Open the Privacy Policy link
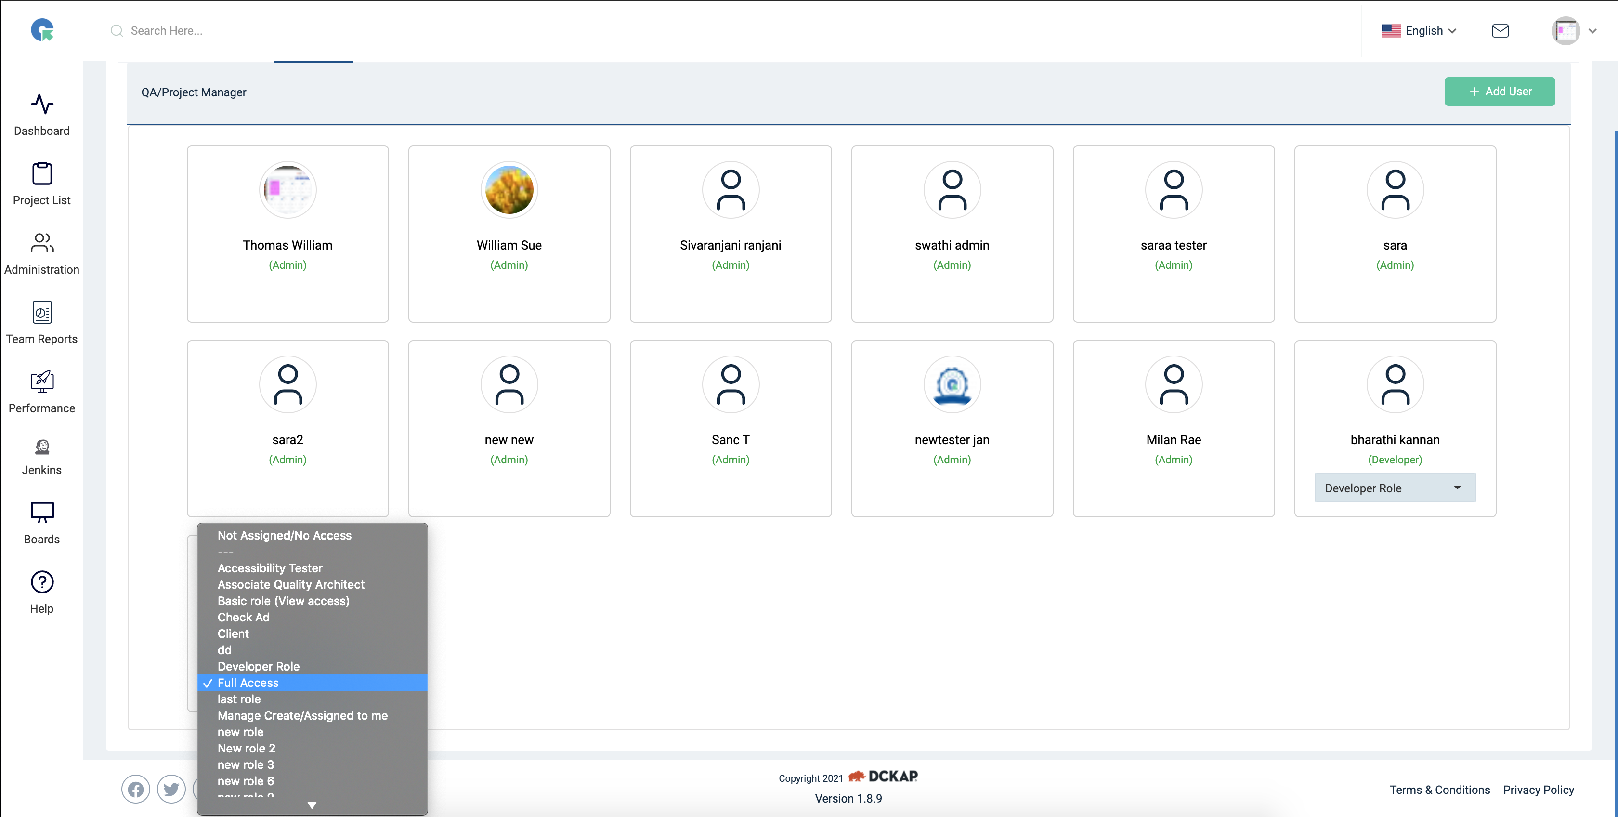Screen dimensions: 1618x817 pyautogui.click(x=1538, y=790)
